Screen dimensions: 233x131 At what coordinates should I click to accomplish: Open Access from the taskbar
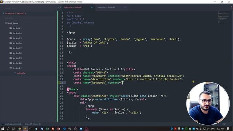click(x=59, y=128)
